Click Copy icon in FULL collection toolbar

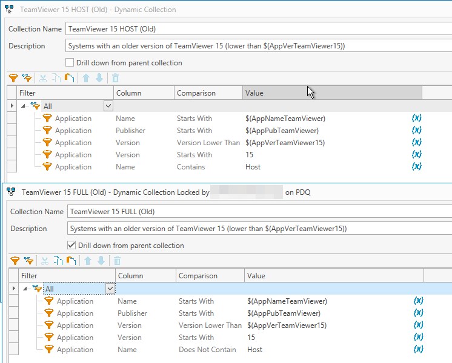click(58, 261)
